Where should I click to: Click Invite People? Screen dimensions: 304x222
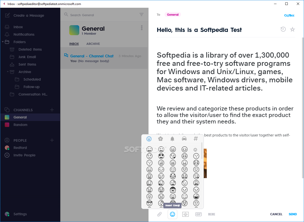pyautogui.click(x=24, y=155)
